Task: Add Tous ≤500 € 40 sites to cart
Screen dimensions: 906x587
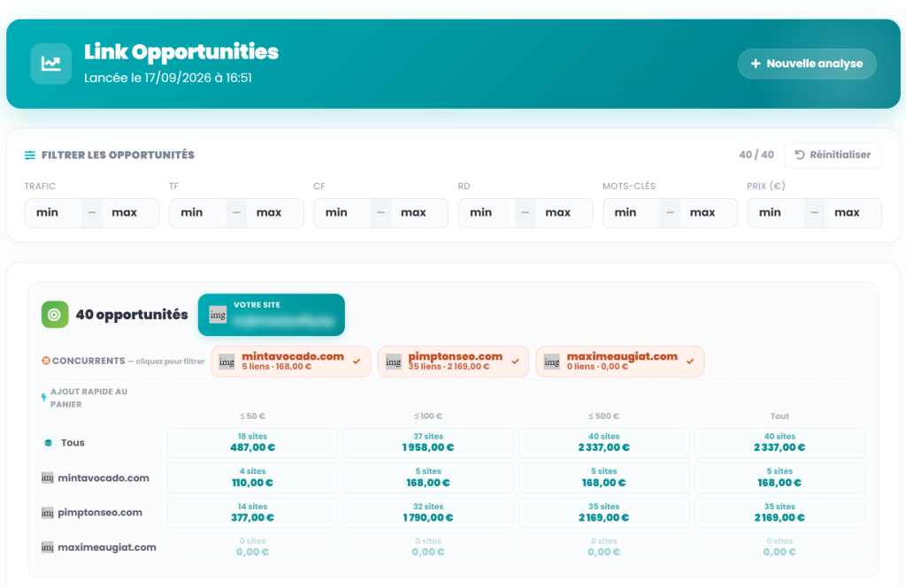Action: 603,443
